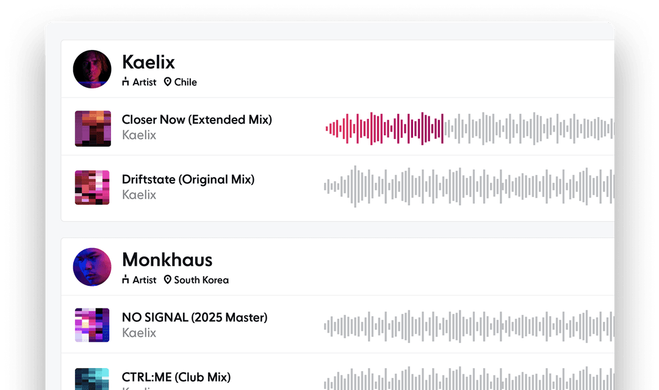Select NO SIGNAL (2025 Master) cover art
The height and width of the screenshot is (390, 659).
92,325
